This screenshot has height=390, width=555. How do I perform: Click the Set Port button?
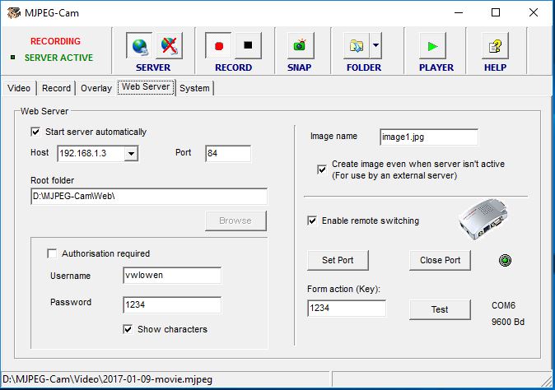coord(338,260)
